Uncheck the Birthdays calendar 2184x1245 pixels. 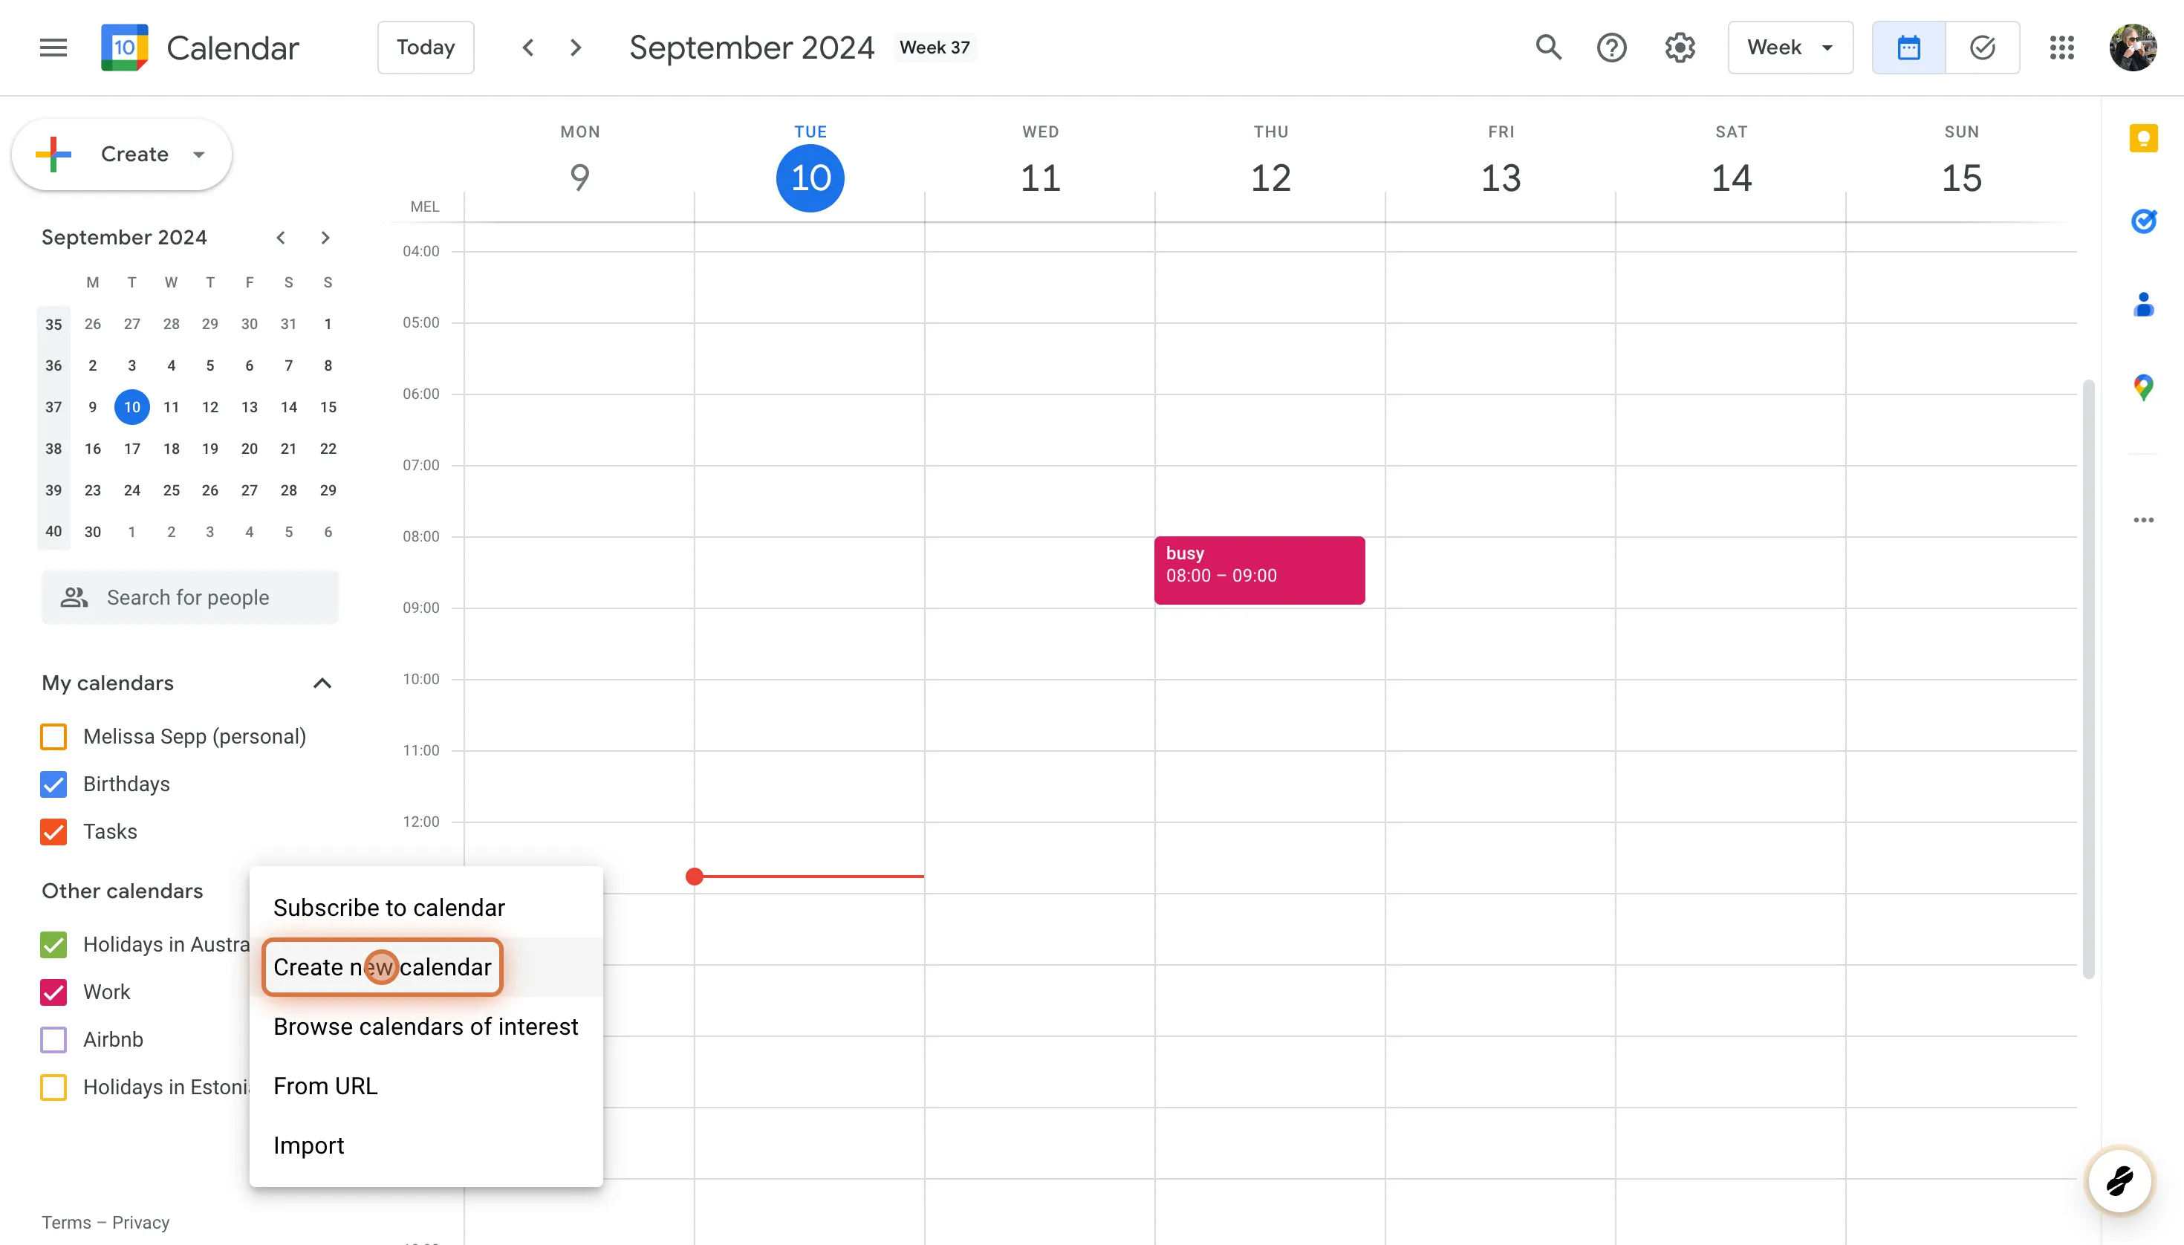(54, 784)
